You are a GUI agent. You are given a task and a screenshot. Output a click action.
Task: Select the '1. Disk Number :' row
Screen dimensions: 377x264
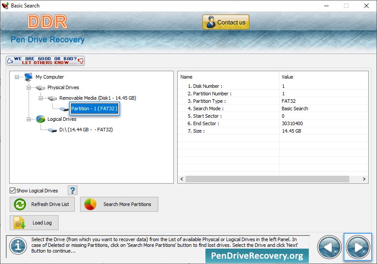(273, 86)
